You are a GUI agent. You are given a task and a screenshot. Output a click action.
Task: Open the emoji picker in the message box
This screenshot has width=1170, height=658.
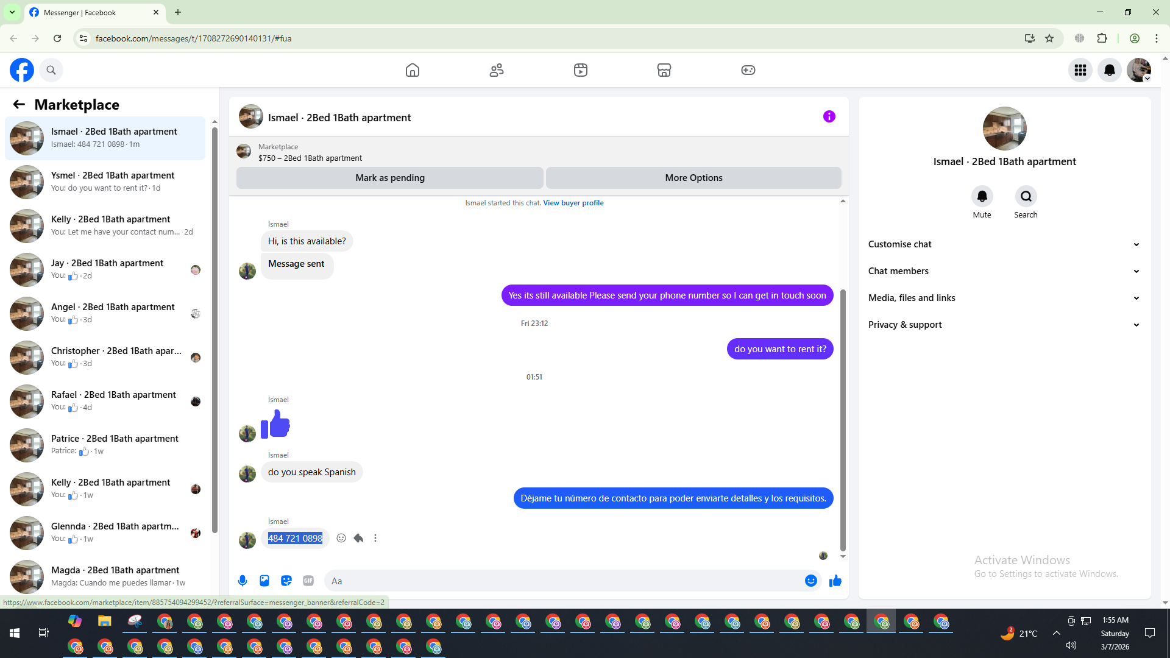(810, 581)
